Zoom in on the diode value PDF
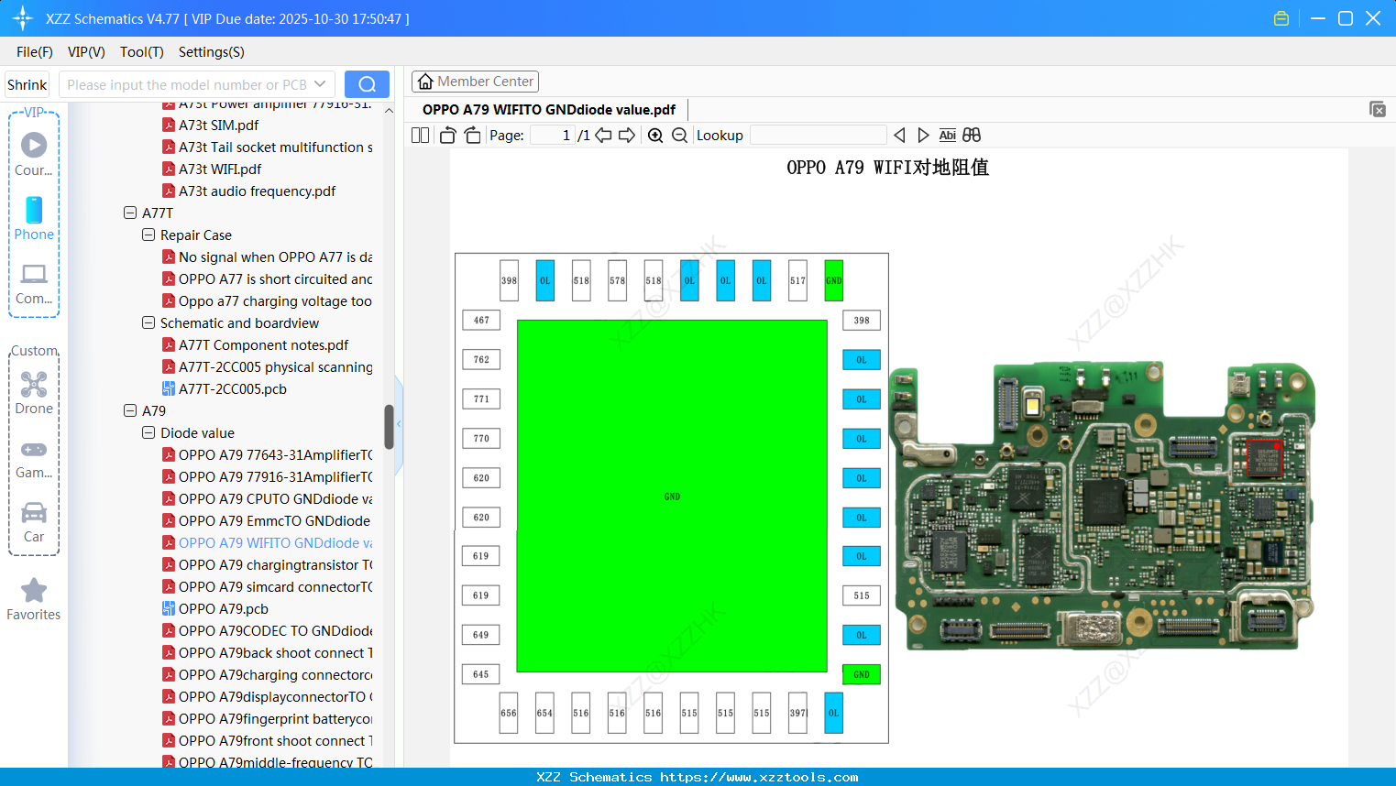 654,135
